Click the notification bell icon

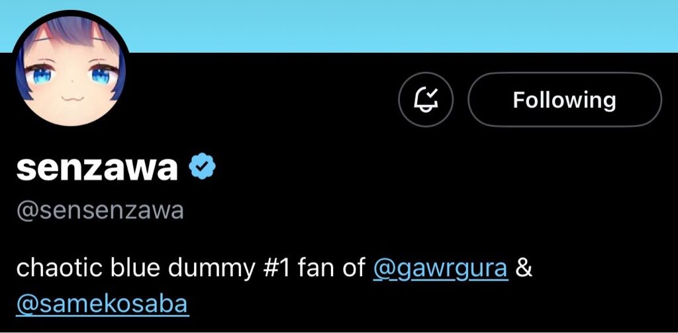426,100
